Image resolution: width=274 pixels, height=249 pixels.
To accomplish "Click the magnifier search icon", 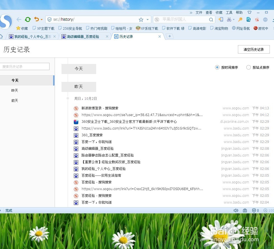I will pos(211,19).
